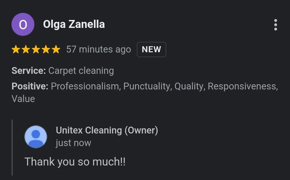Click the Unitex Cleaning (Owner) name

point(107,130)
